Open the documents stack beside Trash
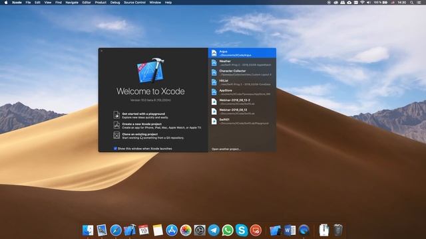The image size is (426, 239). (x=324, y=230)
